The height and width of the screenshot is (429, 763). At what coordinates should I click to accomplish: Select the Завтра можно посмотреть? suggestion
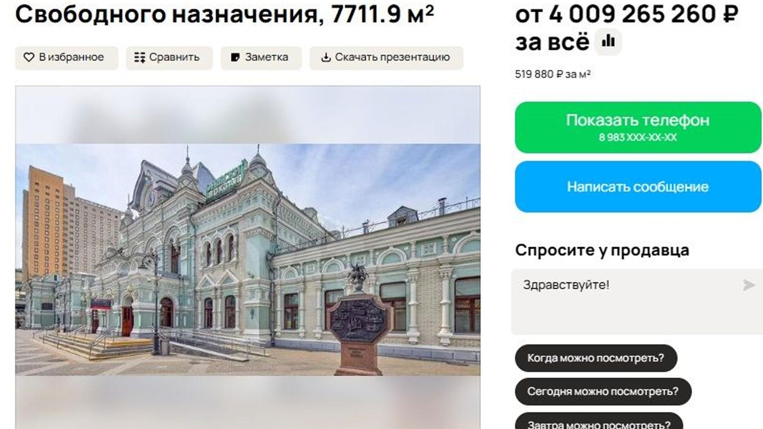click(x=598, y=422)
